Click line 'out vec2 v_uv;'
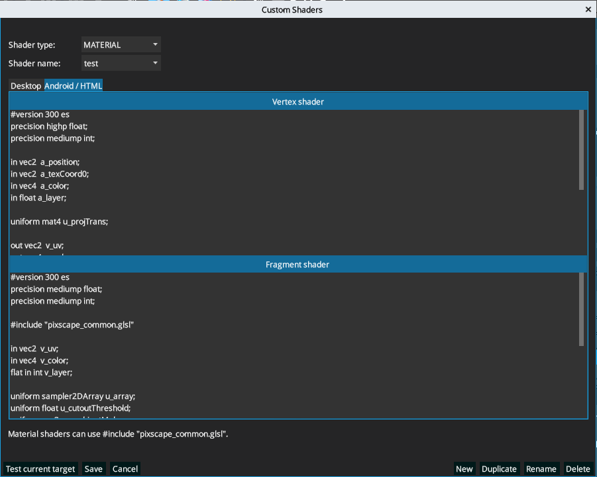 pos(37,245)
